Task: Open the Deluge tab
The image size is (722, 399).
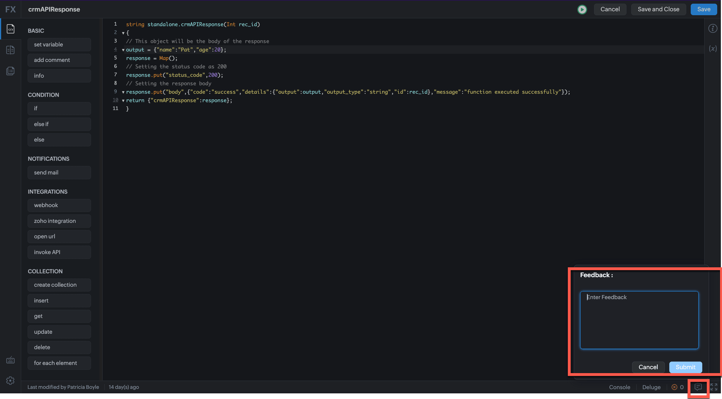Action: [x=651, y=387]
